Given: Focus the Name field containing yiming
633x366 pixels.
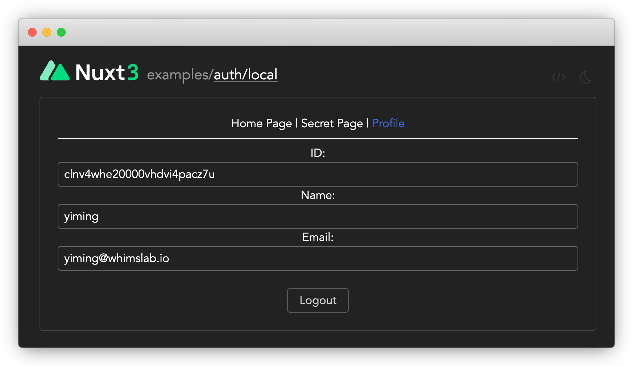Looking at the screenshot, I should click(318, 216).
